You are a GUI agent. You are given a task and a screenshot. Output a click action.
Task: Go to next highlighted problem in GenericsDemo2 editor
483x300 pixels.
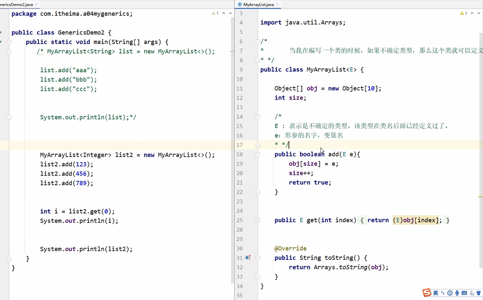point(230,13)
